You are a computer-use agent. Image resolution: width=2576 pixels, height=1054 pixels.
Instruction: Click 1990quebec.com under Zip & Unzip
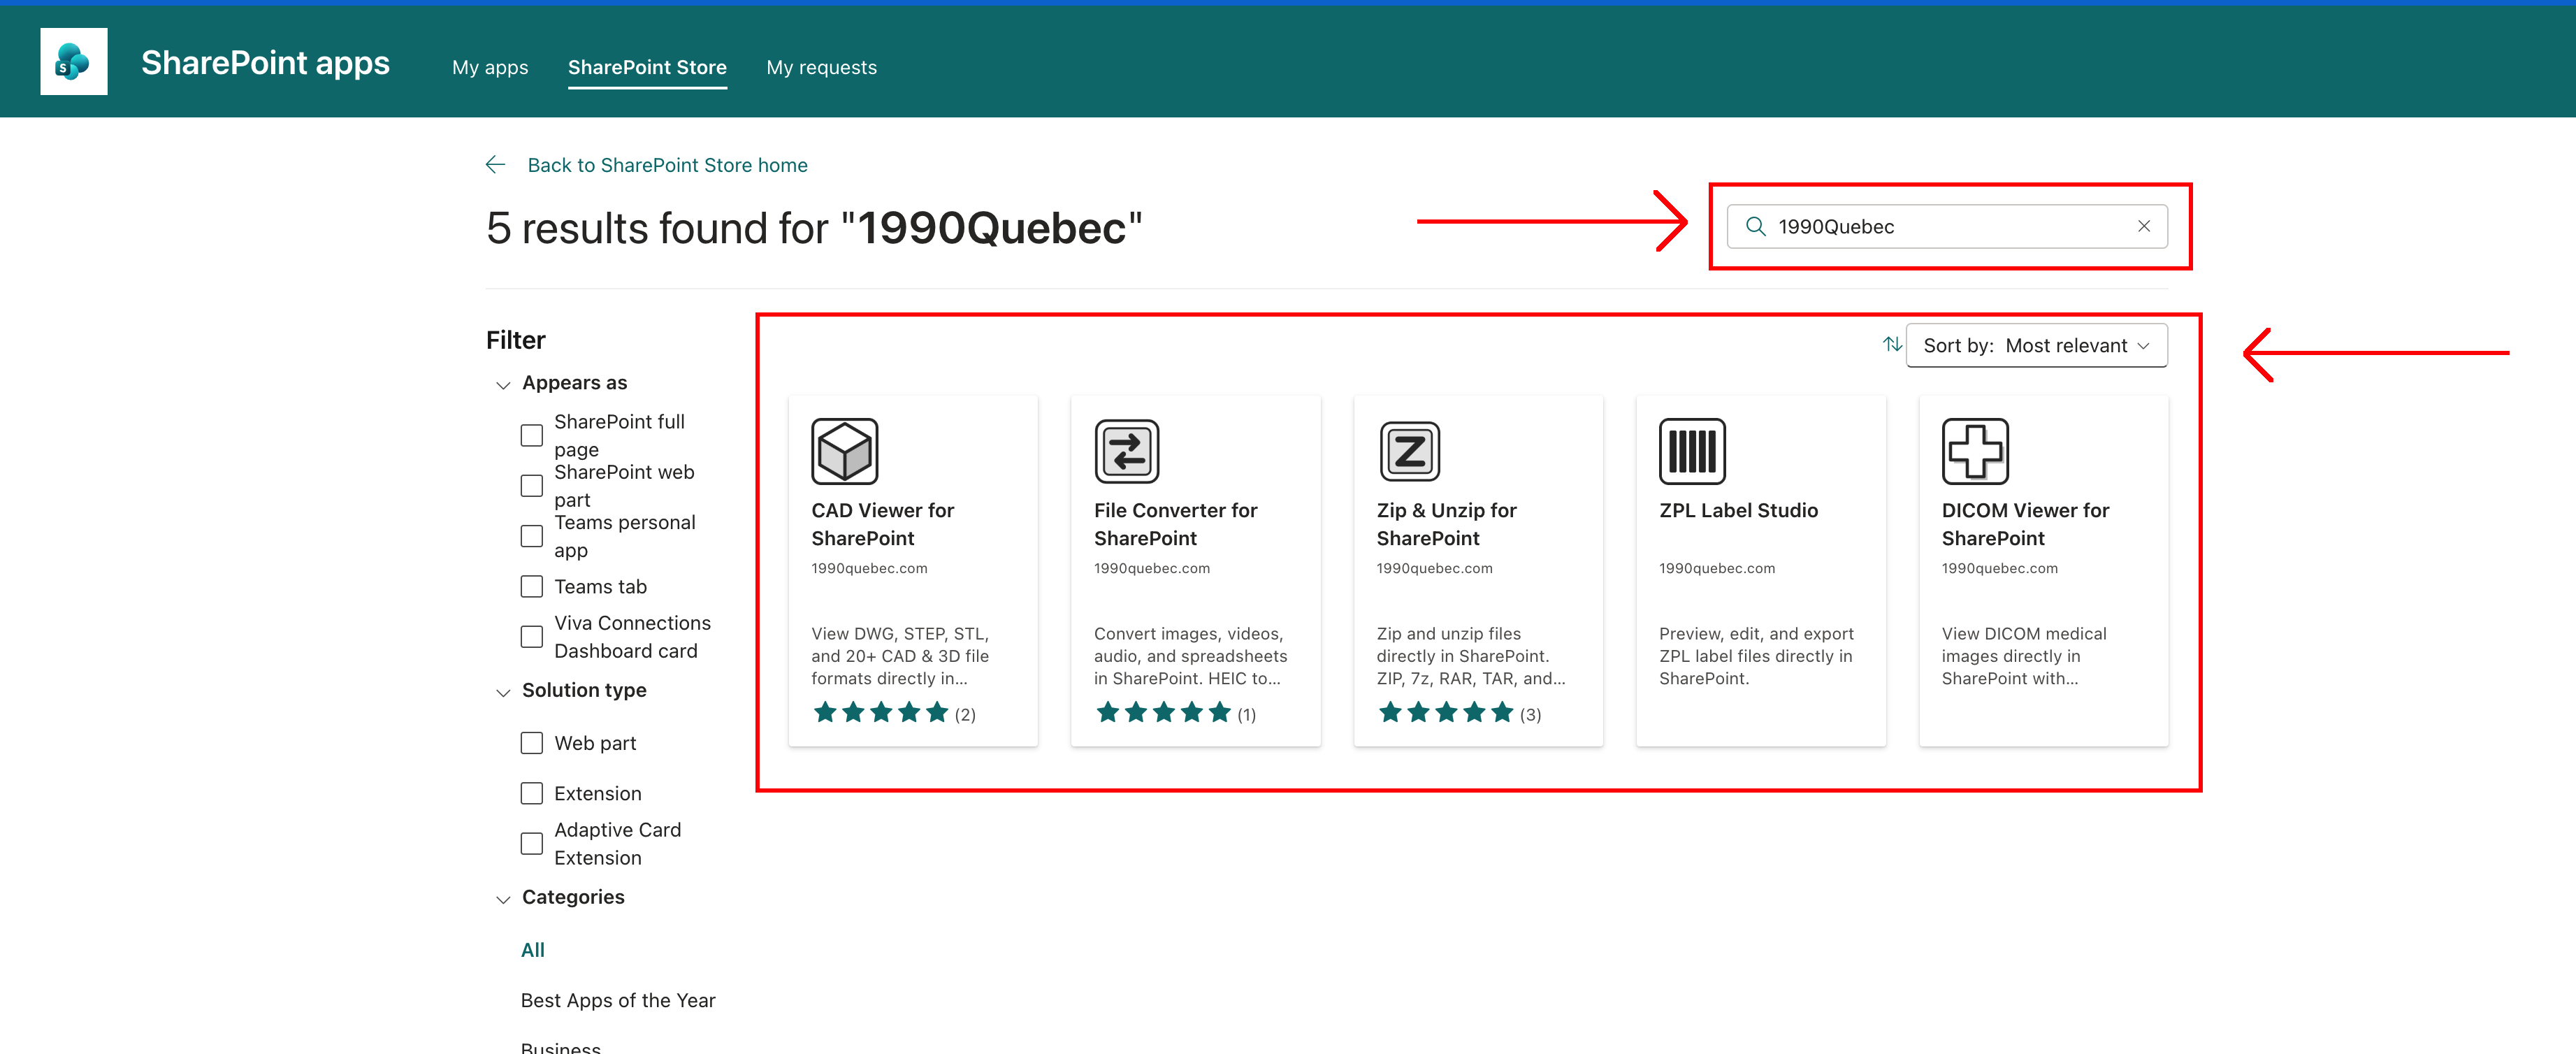(x=1434, y=568)
